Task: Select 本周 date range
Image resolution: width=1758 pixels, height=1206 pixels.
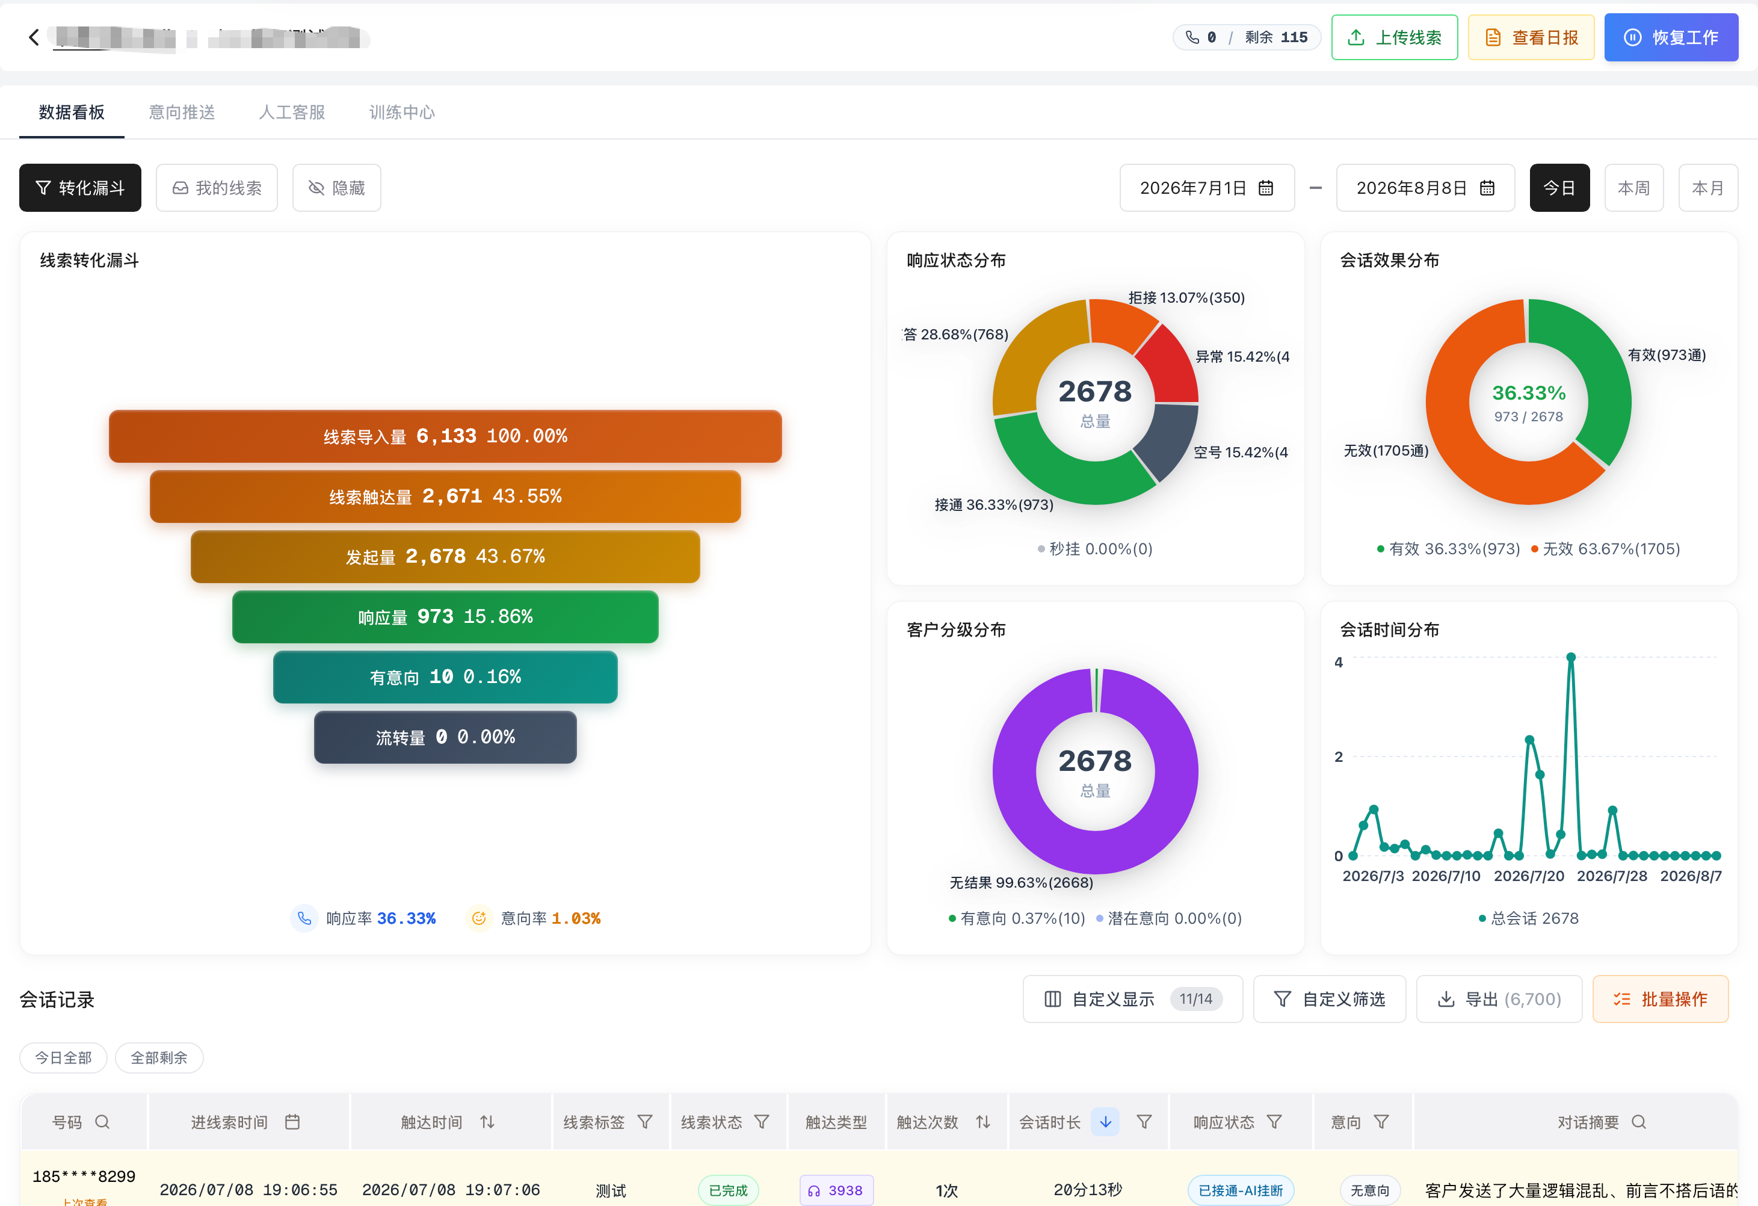Action: pyautogui.click(x=1633, y=188)
